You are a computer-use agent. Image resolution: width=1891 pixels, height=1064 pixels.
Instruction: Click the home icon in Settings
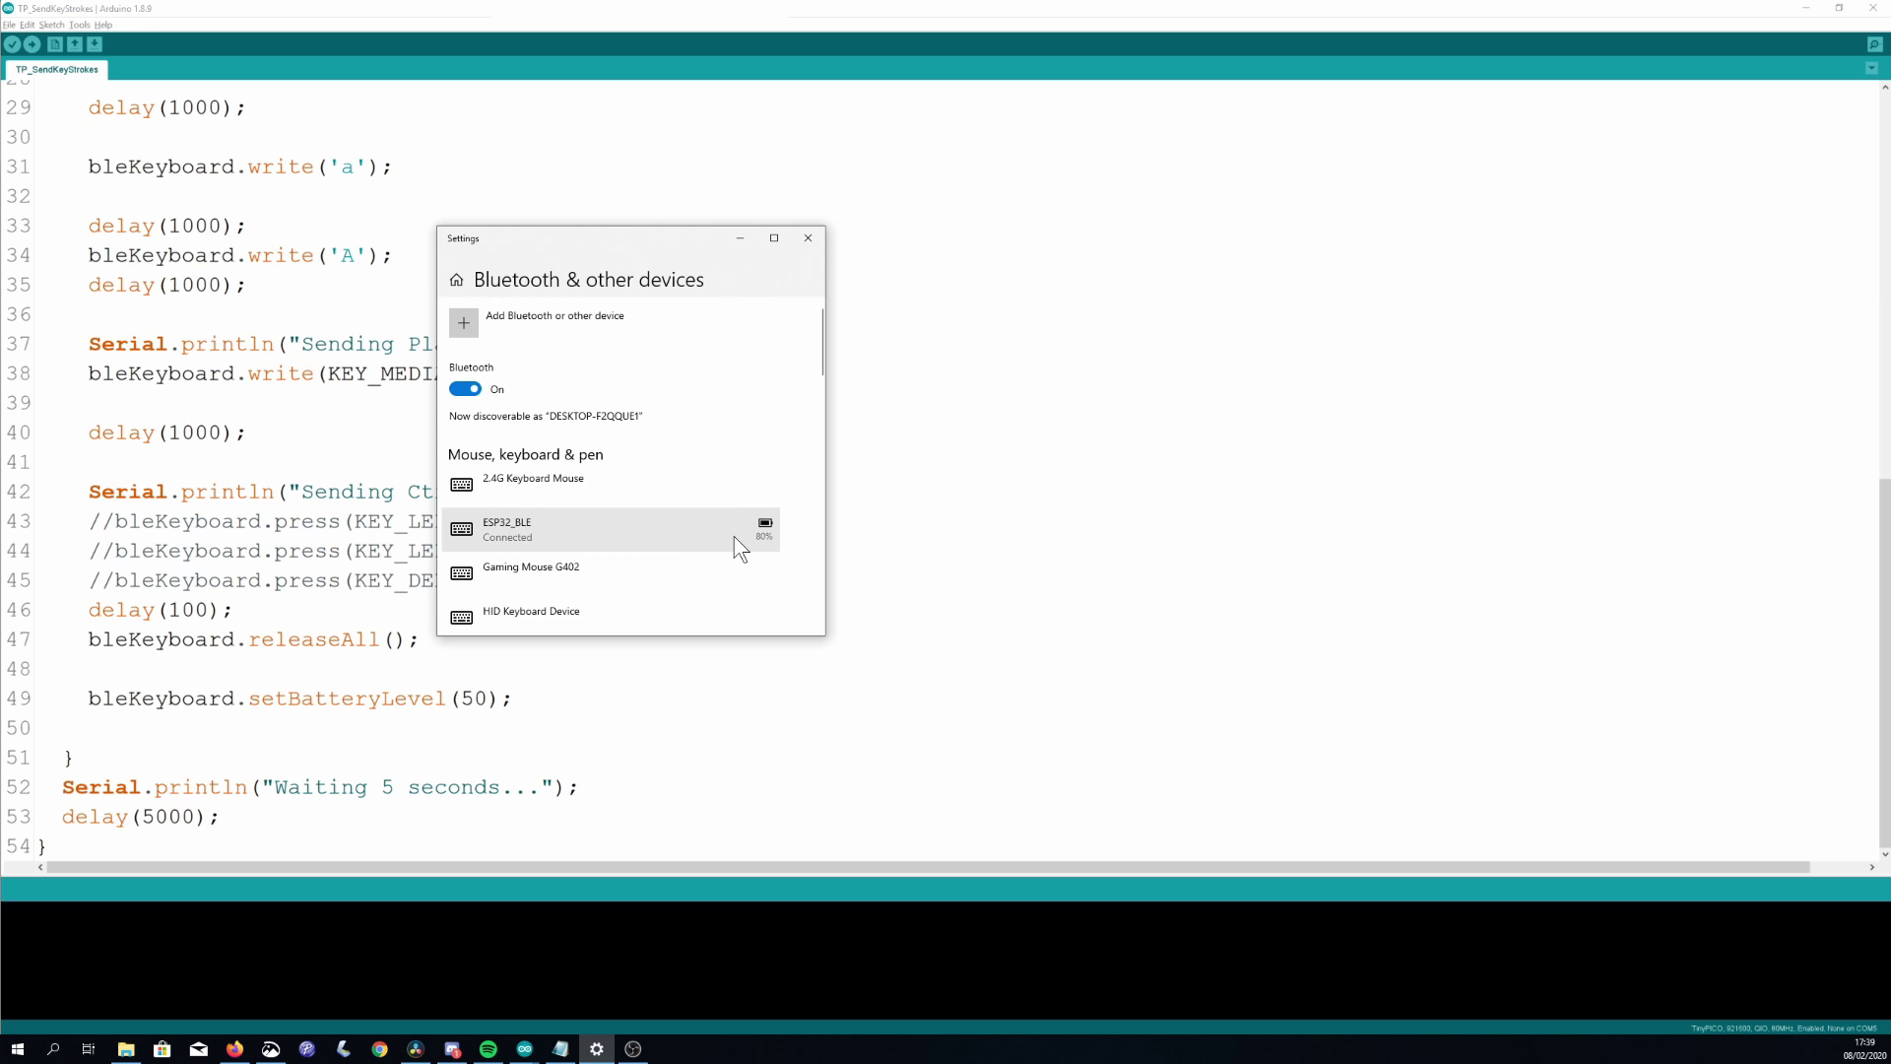click(x=456, y=281)
